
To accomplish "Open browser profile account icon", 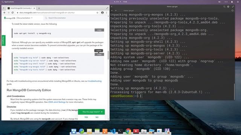I will [x=102, y=13].
